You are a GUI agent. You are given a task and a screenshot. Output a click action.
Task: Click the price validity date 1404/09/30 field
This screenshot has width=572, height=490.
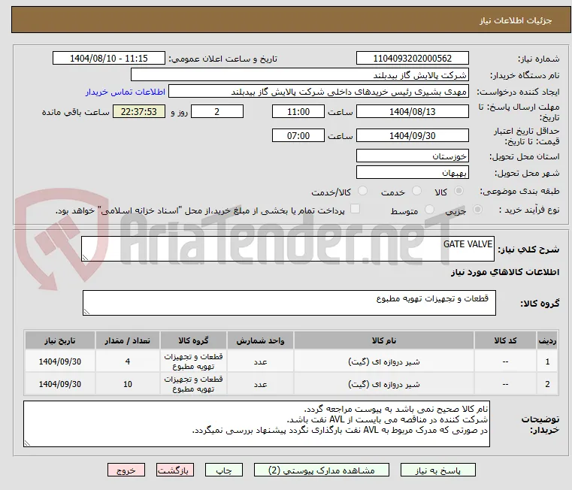[x=412, y=136]
